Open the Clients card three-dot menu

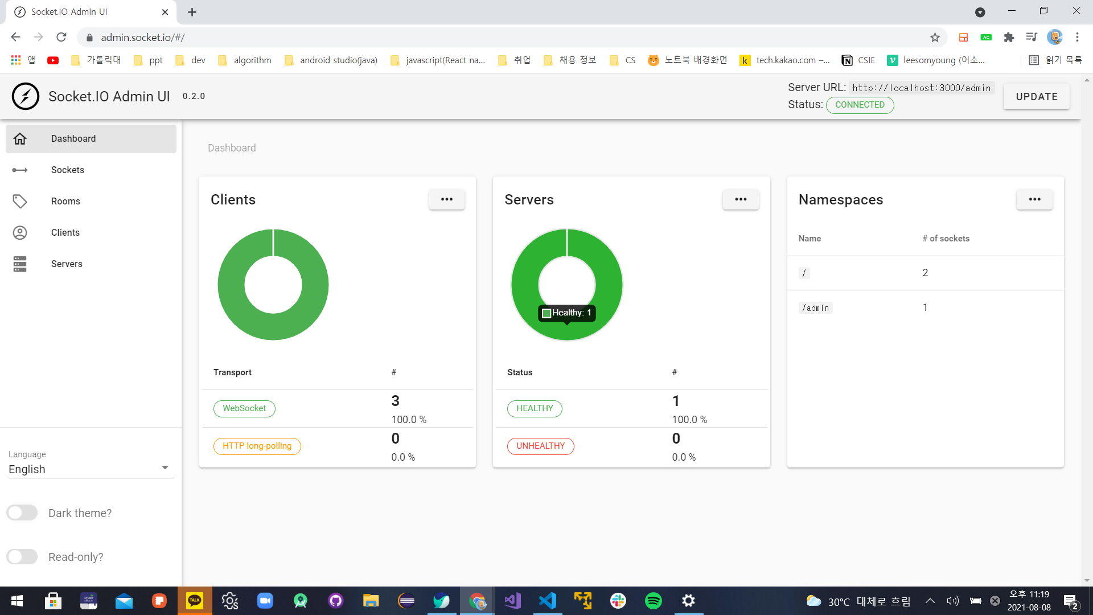click(x=446, y=199)
